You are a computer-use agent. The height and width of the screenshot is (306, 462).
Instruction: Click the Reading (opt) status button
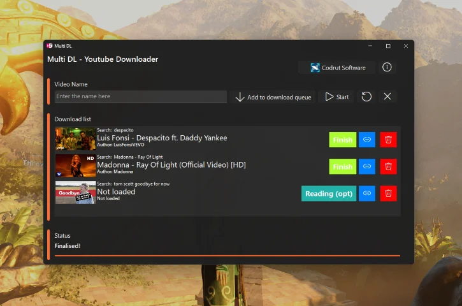328,193
